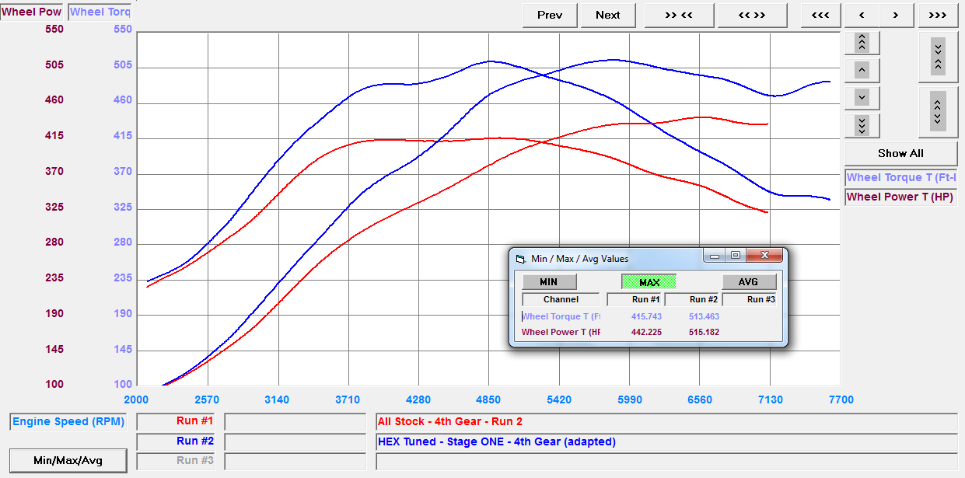The image size is (965, 478).
Task: Switch to the Wheel Torque axis tab
Action: pyautogui.click(x=100, y=12)
